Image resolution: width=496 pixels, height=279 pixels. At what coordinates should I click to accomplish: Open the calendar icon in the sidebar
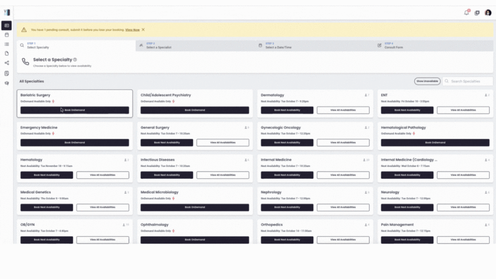click(7, 35)
